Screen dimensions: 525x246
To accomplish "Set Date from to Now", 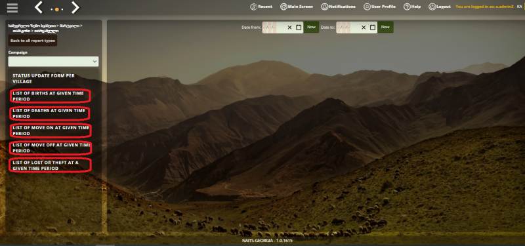I will (311, 27).
